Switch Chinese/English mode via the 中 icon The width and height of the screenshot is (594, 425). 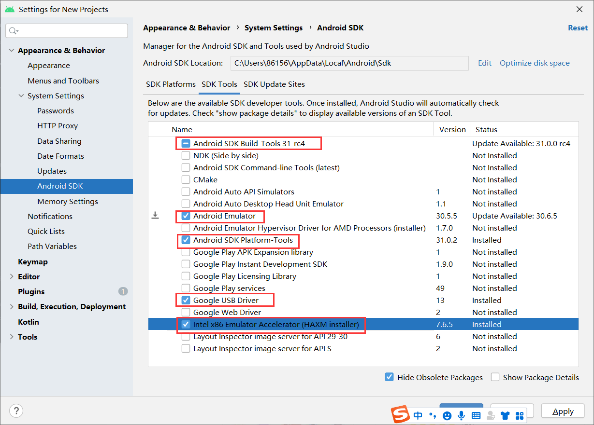click(418, 415)
